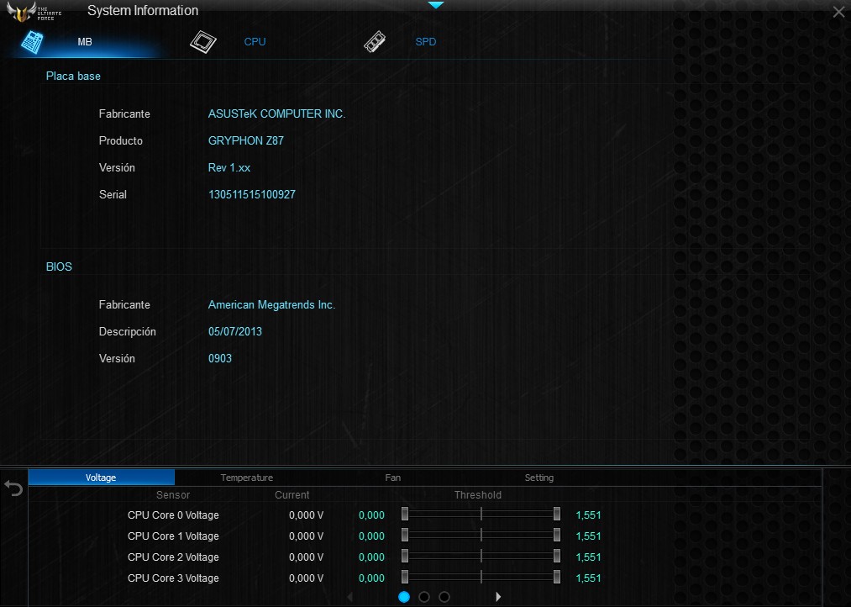Click CPU Core 3 upper threshold 1,551
Screen dimensions: 851x607
click(588, 578)
